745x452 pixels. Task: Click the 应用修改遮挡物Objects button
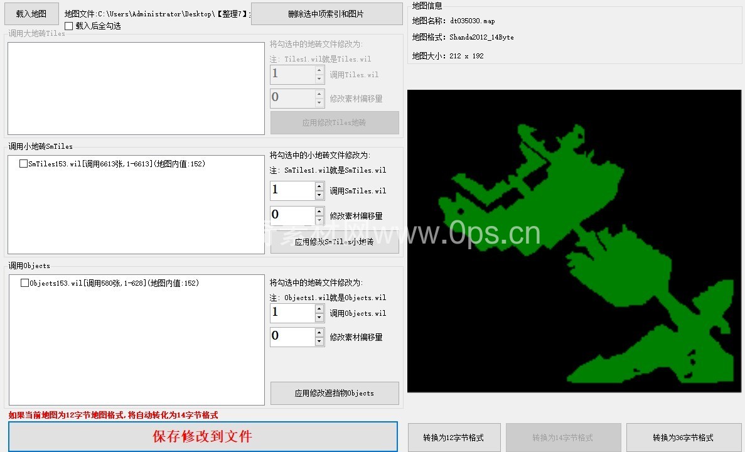[x=335, y=393]
